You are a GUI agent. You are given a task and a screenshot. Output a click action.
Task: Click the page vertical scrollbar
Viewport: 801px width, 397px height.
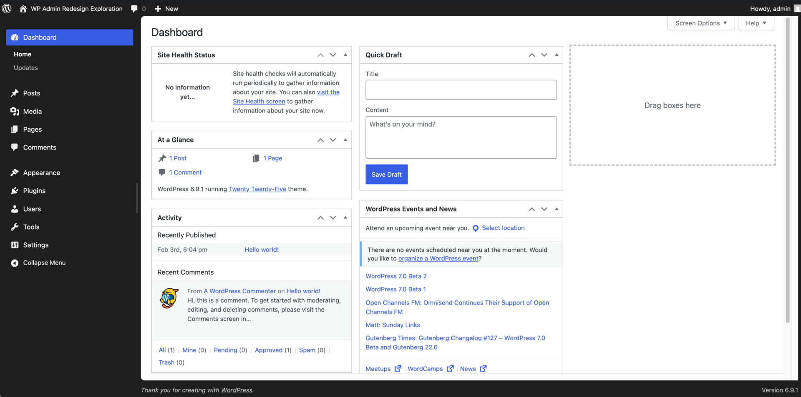(x=788, y=167)
